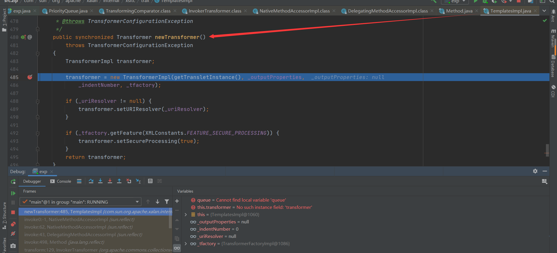Restore debugger layout

[x=545, y=182]
